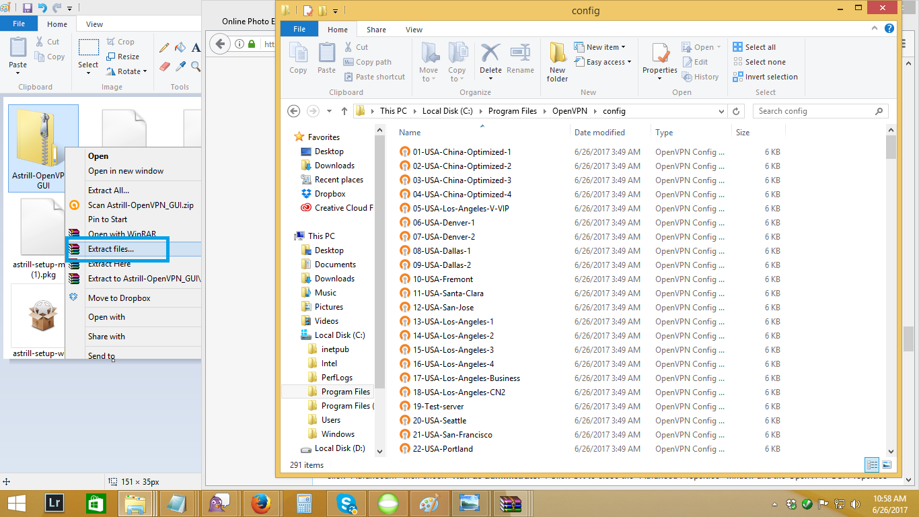
Task: Switch to details view in Explorer status bar
Action: pyautogui.click(x=873, y=464)
